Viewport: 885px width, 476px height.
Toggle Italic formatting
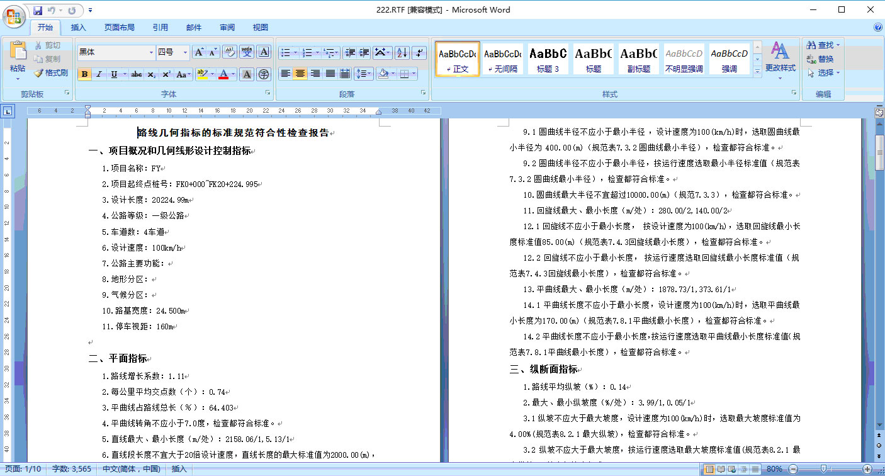99,74
